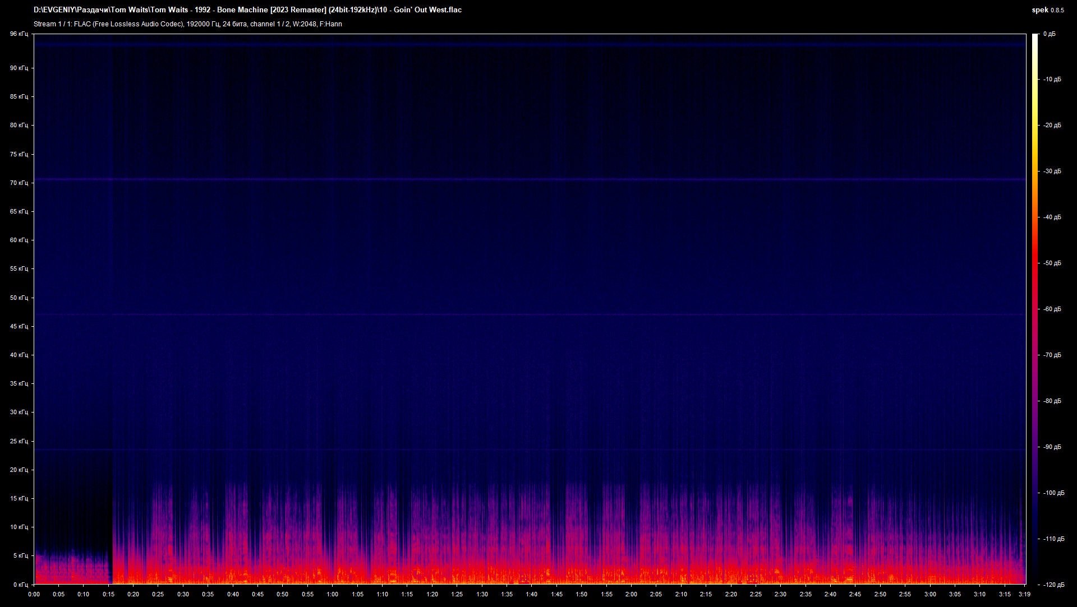This screenshot has height=607, width=1077.
Task: Select the '70 кГц' frequency axis label
Action: 19,183
